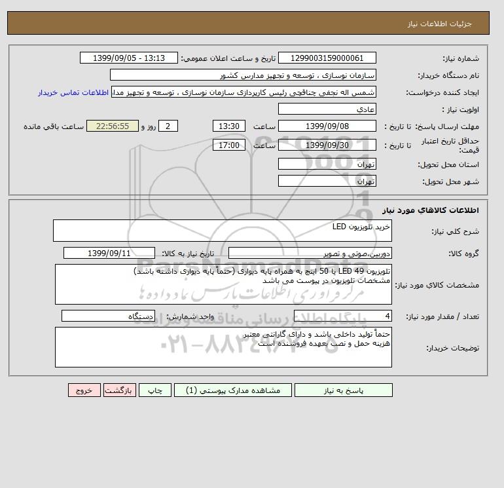Click the request creator name field
The width and height of the screenshot is (504, 488).
(243, 92)
